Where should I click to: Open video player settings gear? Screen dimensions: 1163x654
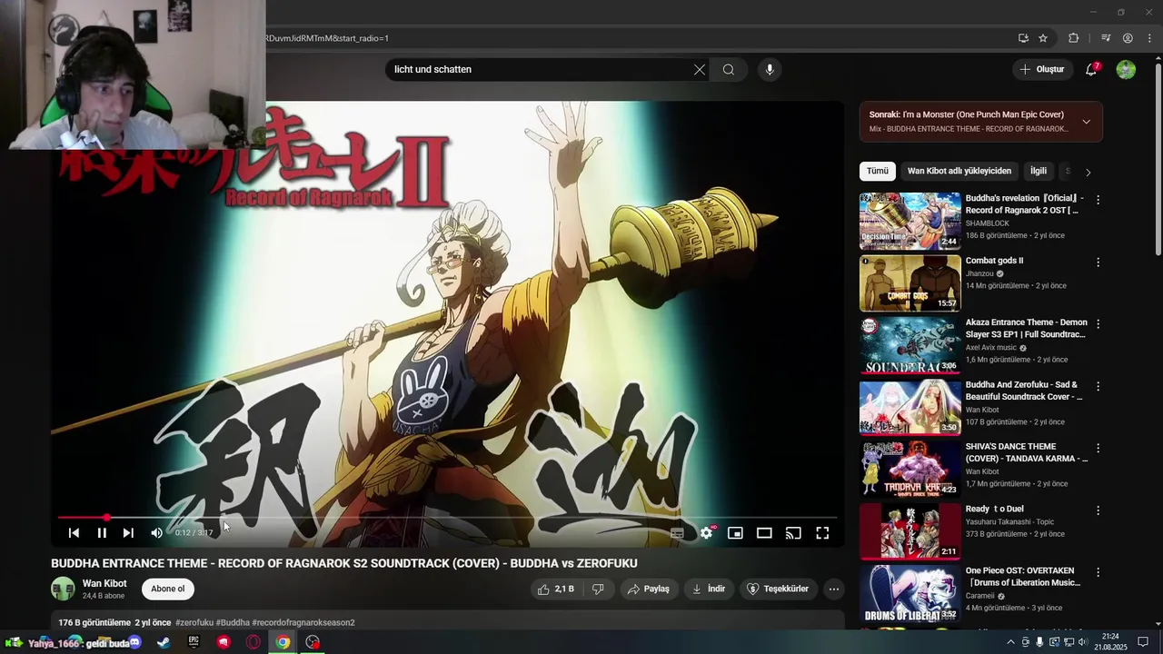point(706,533)
